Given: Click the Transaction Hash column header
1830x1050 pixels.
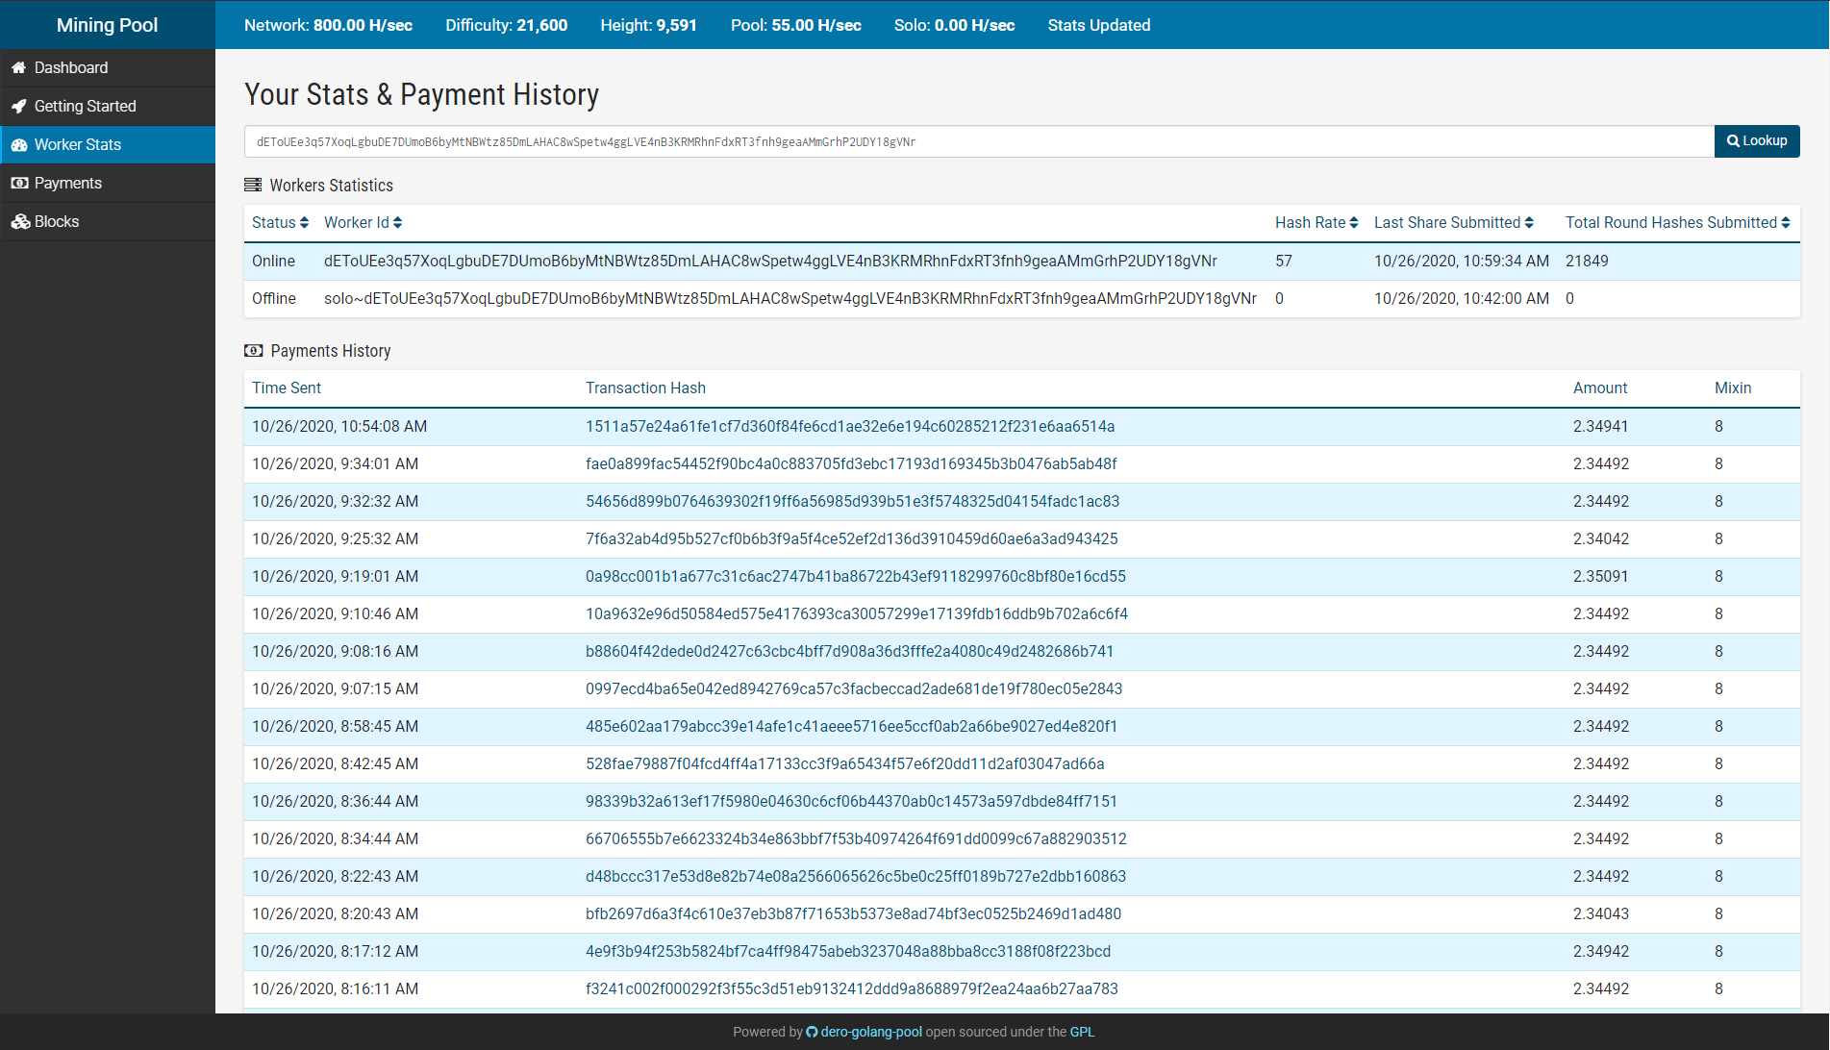Looking at the screenshot, I should (645, 387).
